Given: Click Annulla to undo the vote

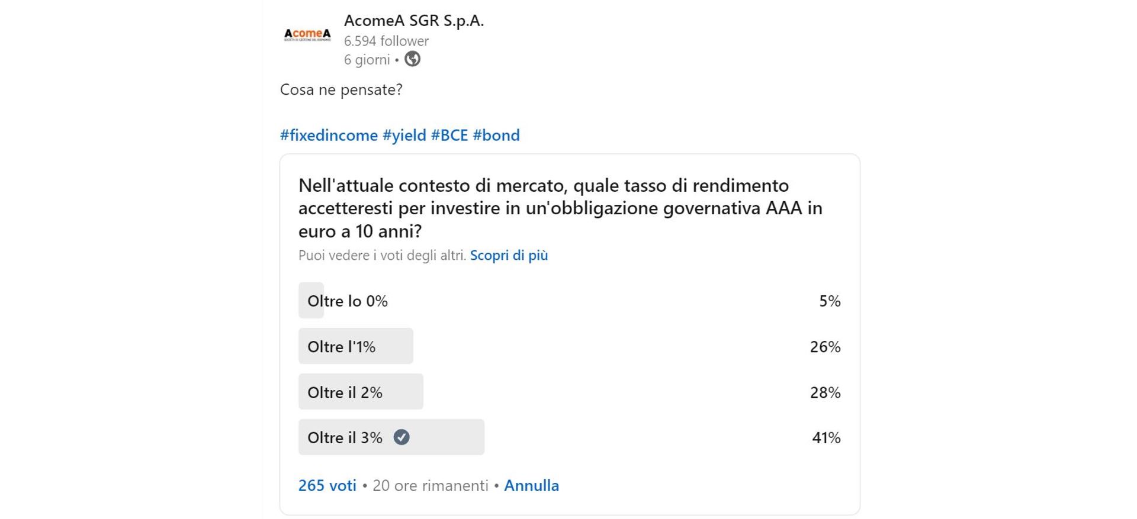Looking at the screenshot, I should click(531, 485).
